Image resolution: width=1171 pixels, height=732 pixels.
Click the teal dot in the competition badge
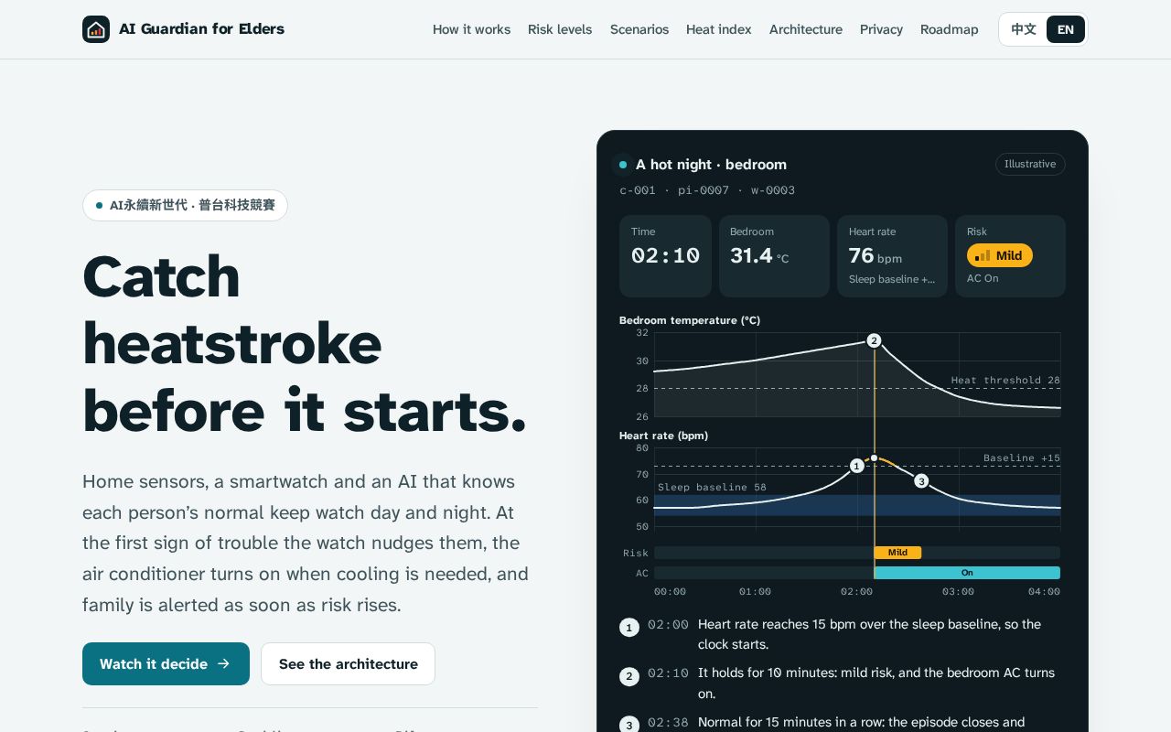pyautogui.click(x=99, y=205)
